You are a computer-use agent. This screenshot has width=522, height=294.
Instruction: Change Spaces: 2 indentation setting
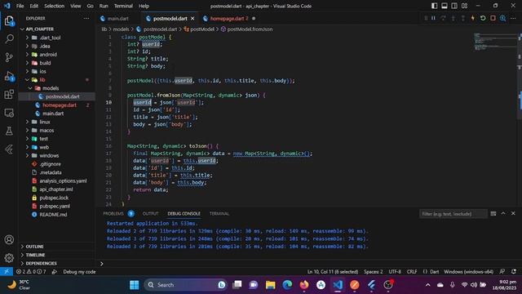374,272
